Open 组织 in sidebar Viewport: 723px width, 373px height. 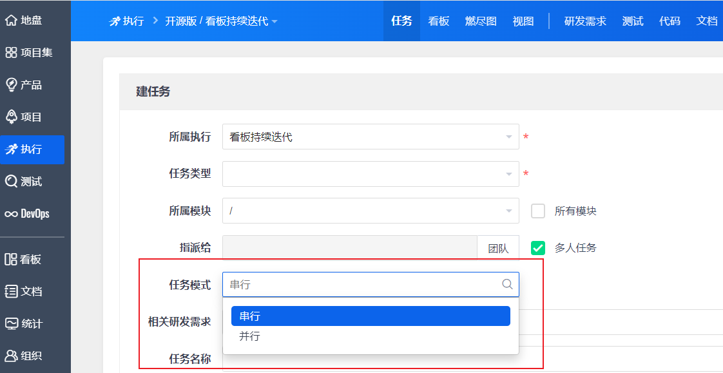coord(24,356)
